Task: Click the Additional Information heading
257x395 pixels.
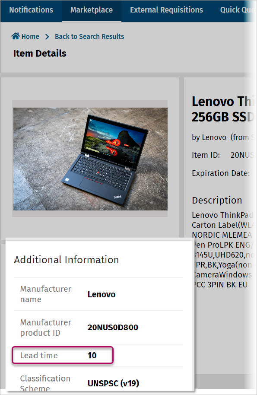Action: (67, 260)
